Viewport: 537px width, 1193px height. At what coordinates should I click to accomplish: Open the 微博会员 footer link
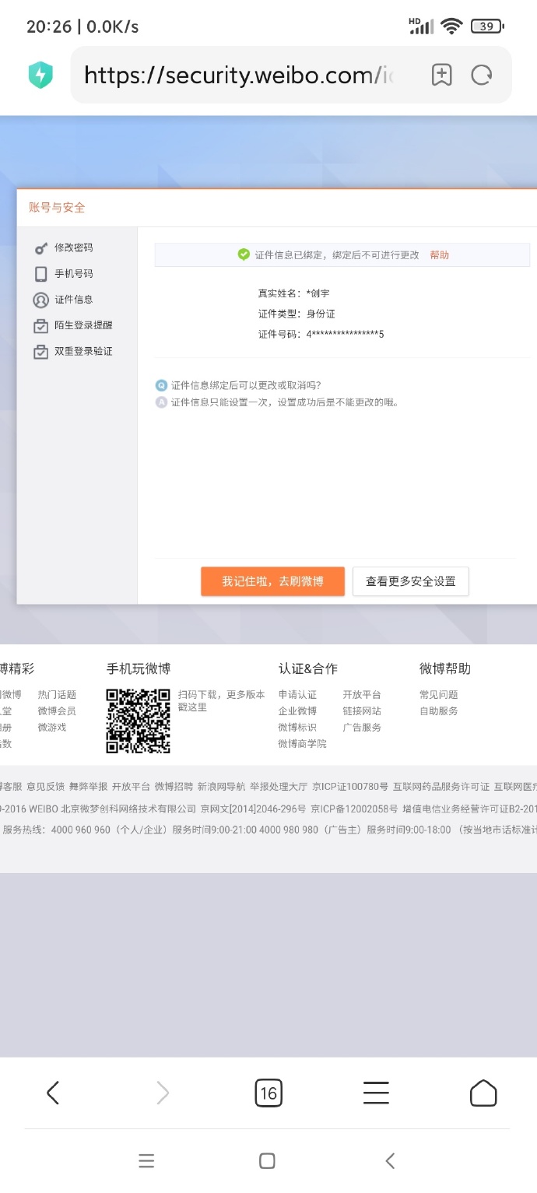coord(57,711)
